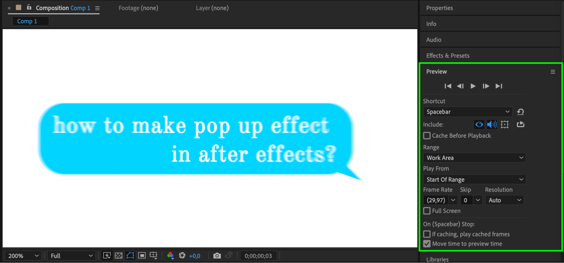The width and height of the screenshot is (564, 263).
Task: Open the Full resolution dropdown
Action: pyautogui.click(x=71, y=256)
